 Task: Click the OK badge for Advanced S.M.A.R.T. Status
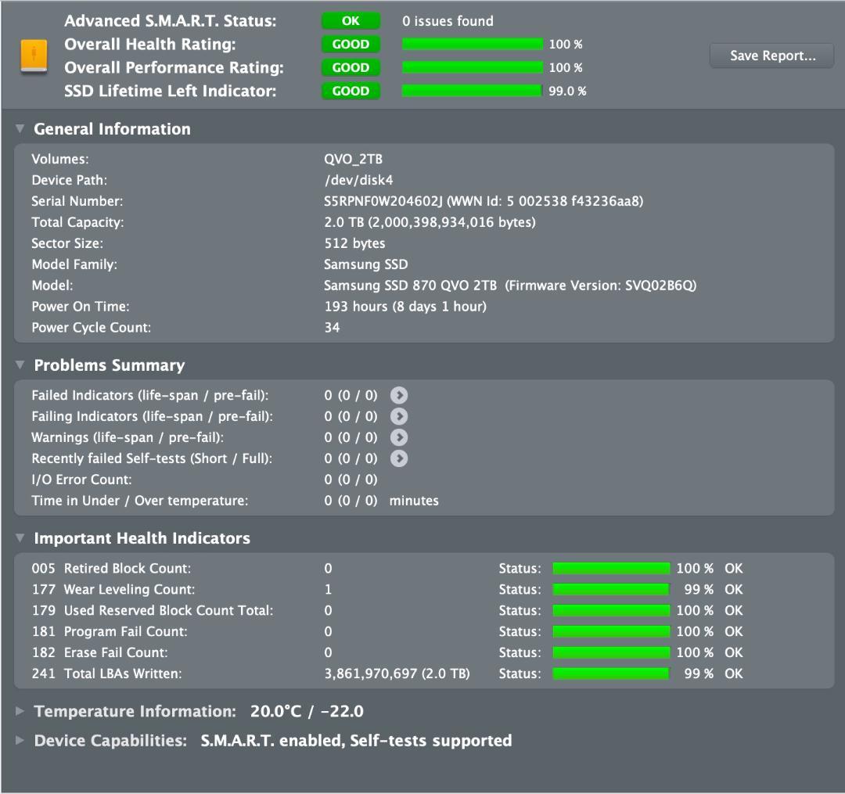click(351, 20)
